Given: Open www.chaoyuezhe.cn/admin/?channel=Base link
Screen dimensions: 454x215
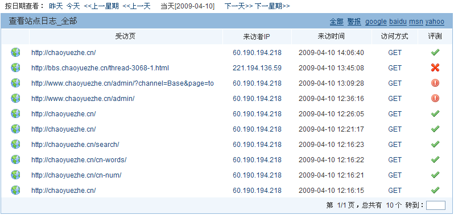Looking at the screenshot, I should [122, 83].
